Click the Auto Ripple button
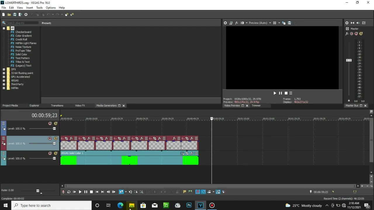This screenshot has width=374, height=210. pyautogui.click(x=209, y=192)
